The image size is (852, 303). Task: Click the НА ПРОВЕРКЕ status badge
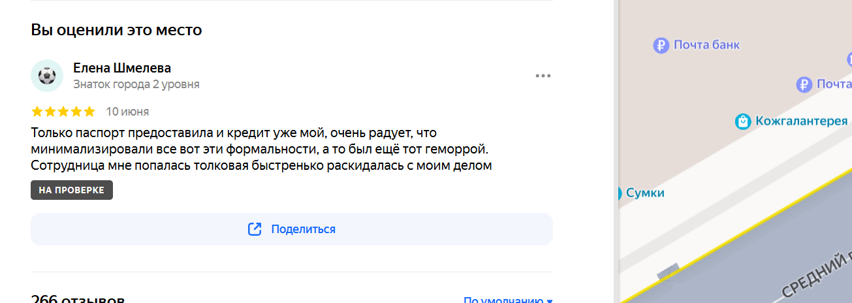click(72, 190)
